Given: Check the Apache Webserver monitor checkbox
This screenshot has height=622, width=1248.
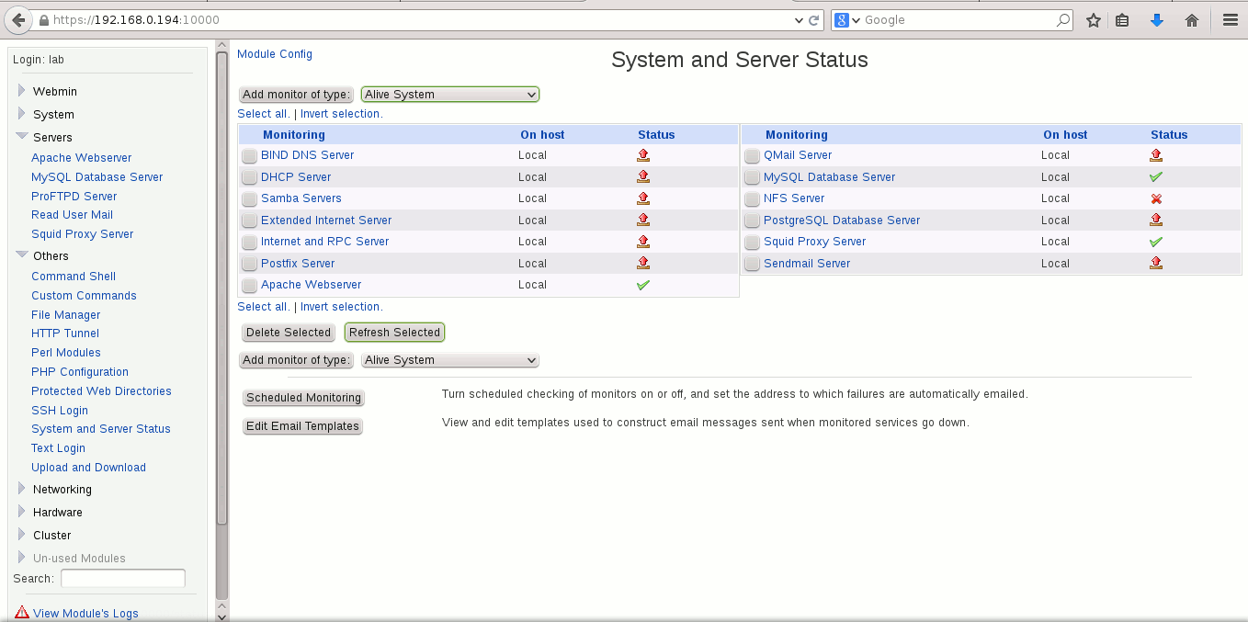Looking at the screenshot, I should click(249, 286).
